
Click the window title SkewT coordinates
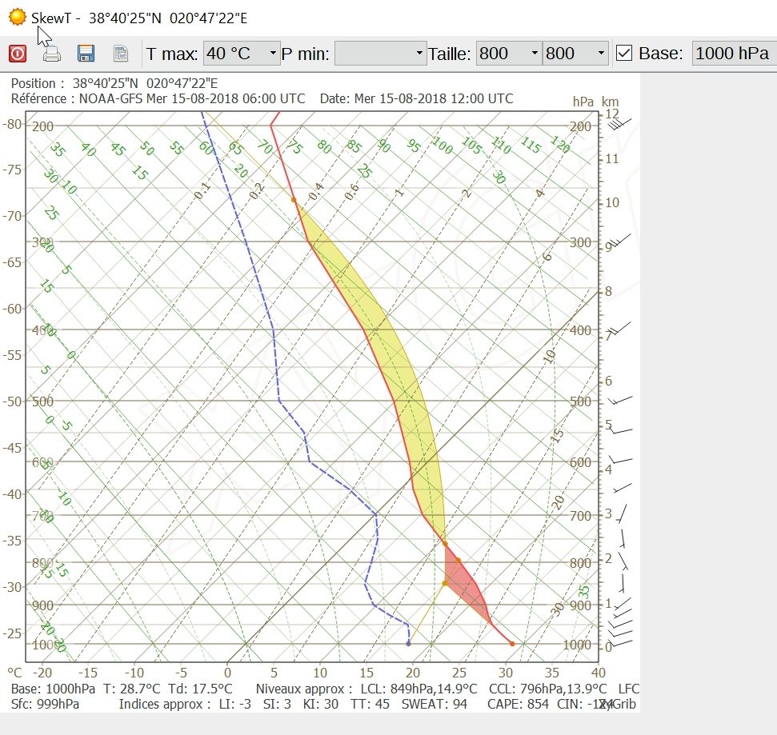(x=139, y=18)
